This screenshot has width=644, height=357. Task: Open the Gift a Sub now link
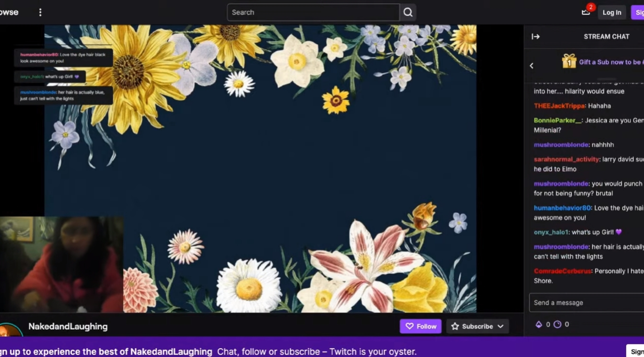pyautogui.click(x=611, y=62)
